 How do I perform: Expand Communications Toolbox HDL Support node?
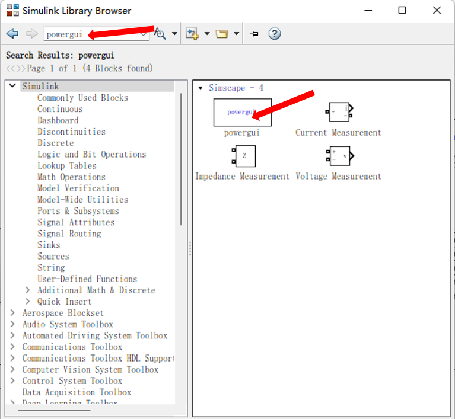click(12, 358)
